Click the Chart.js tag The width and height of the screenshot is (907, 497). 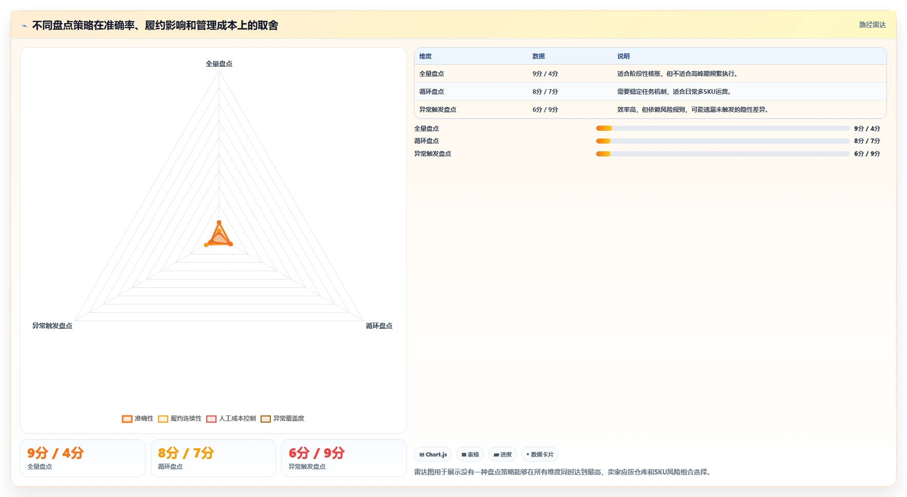pyautogui.click(x=433, y=454)
